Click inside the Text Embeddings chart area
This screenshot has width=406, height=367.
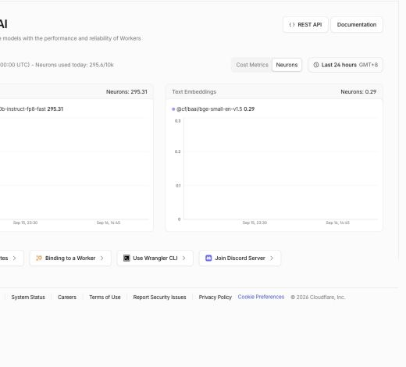coord(280,169)
